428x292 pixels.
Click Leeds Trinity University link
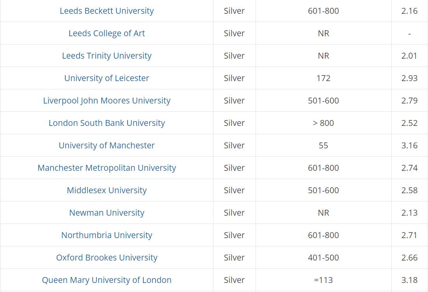click(107, 55)
